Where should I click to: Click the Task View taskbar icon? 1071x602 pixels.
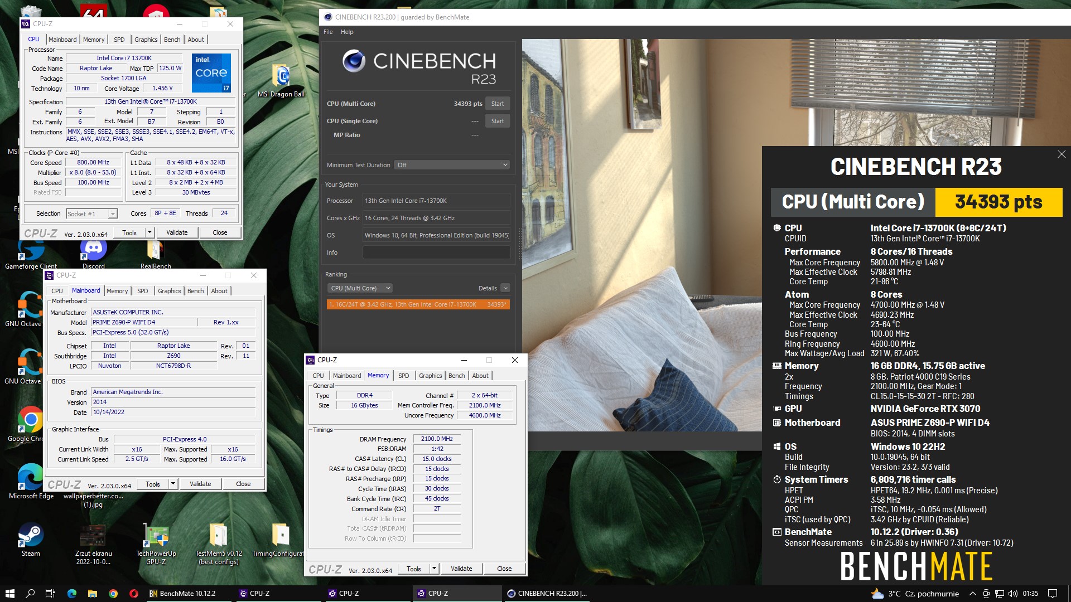[x=50, y=594]
